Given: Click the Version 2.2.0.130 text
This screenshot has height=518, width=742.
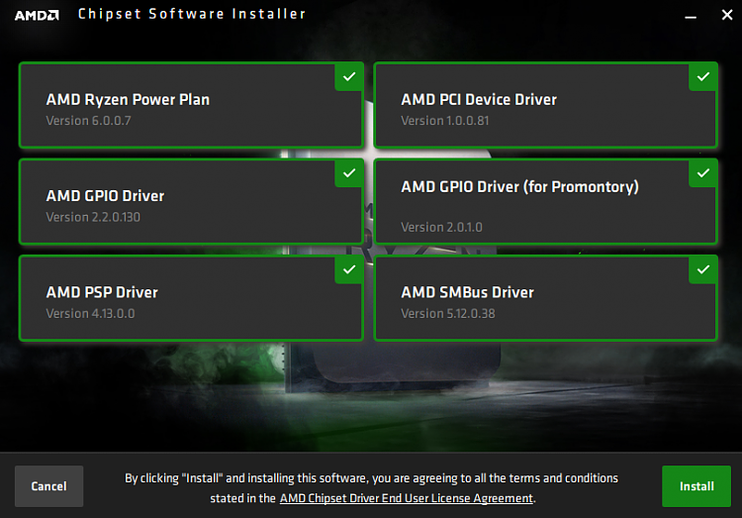Looking at the screenshot, I should coord(93,218).
